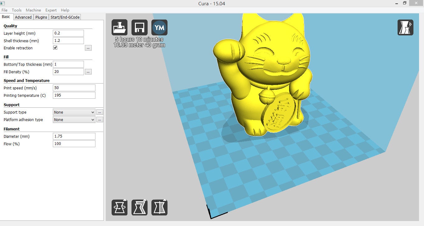This screenshot has height=226, width=424.
Task: Open the Tools menu
Action: (17, 10)
